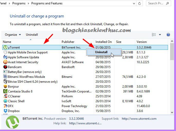Image resolution: width=176 pixels, height=131 pixels.
Task: Go to Programs in the breadcrumb
Action: point(19,3)
